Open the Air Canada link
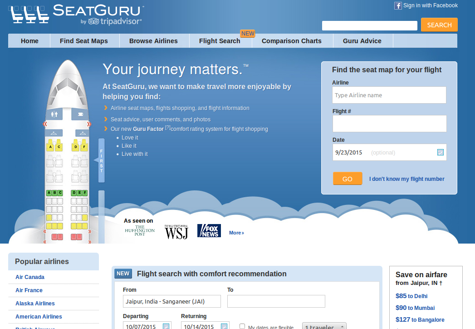The height and width of the screenshot is (329, 475). pos(29,277)
